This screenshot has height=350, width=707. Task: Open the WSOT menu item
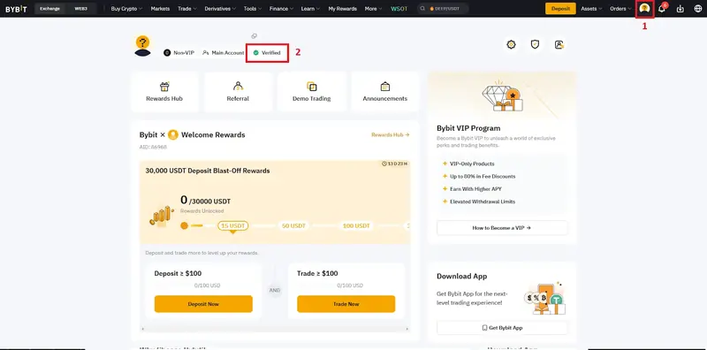(399, 9)
